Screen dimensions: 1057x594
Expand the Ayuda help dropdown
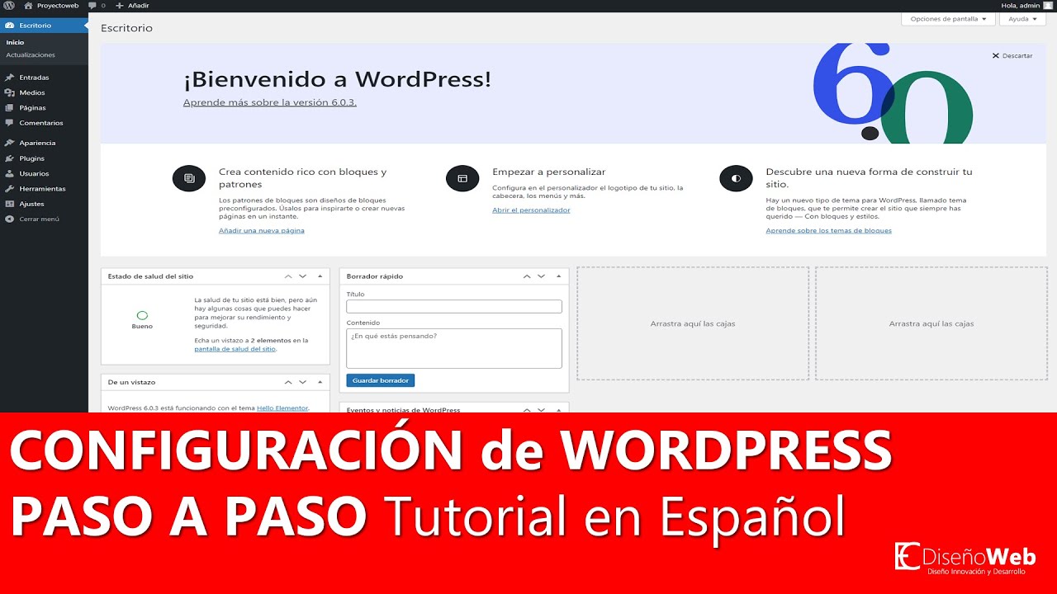click(x=1022, y=19)
